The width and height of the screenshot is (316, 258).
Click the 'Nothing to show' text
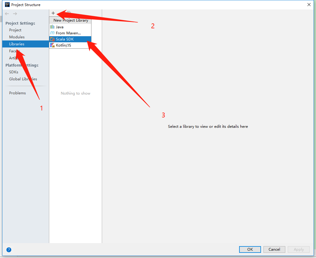pos(76,93)
